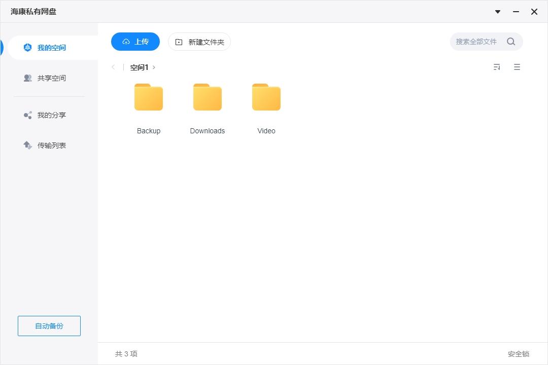Select the 我的空间 blue cube icon

28,47
